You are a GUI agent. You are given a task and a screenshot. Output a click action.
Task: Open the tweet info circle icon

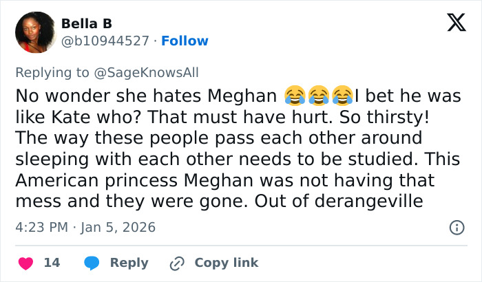[x=456, y=227]
